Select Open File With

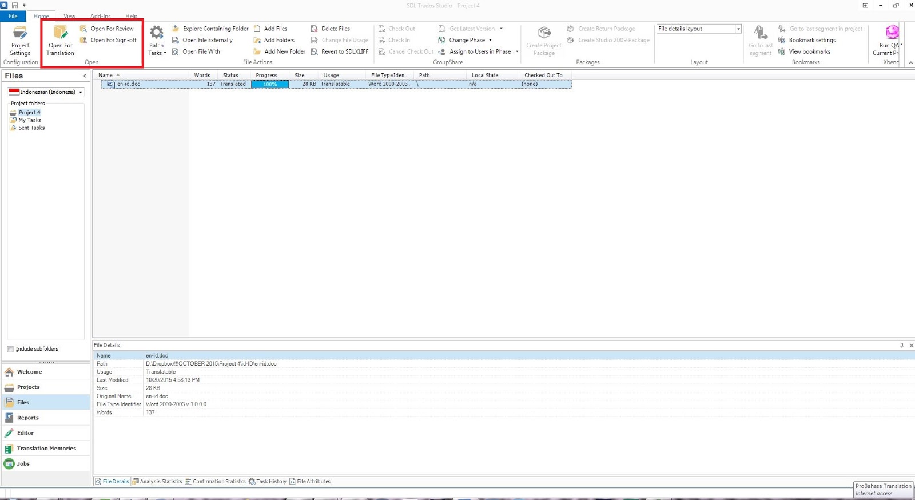coord(196,51)
